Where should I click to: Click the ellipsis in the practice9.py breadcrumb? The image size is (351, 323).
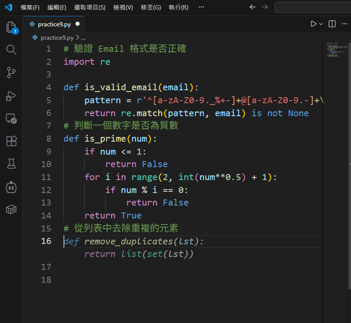point(83,38)
